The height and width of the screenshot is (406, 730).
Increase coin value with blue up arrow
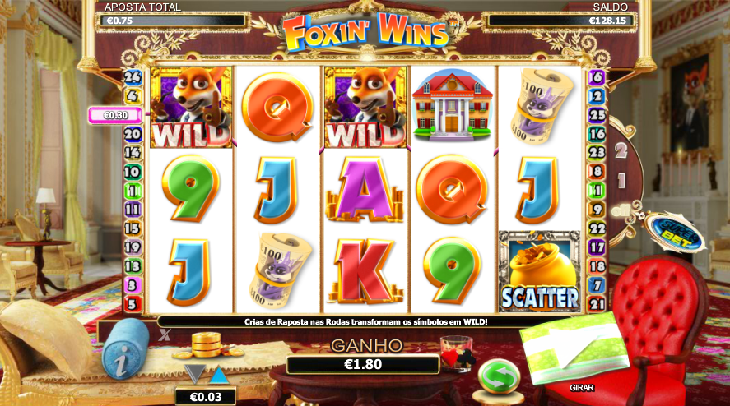click(218, 375)
